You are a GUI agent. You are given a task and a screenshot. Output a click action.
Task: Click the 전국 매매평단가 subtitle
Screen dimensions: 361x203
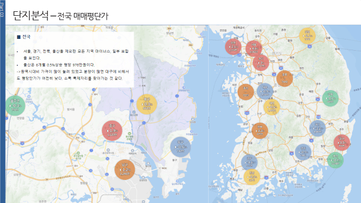pyautogui.click(x=82, y=16)
